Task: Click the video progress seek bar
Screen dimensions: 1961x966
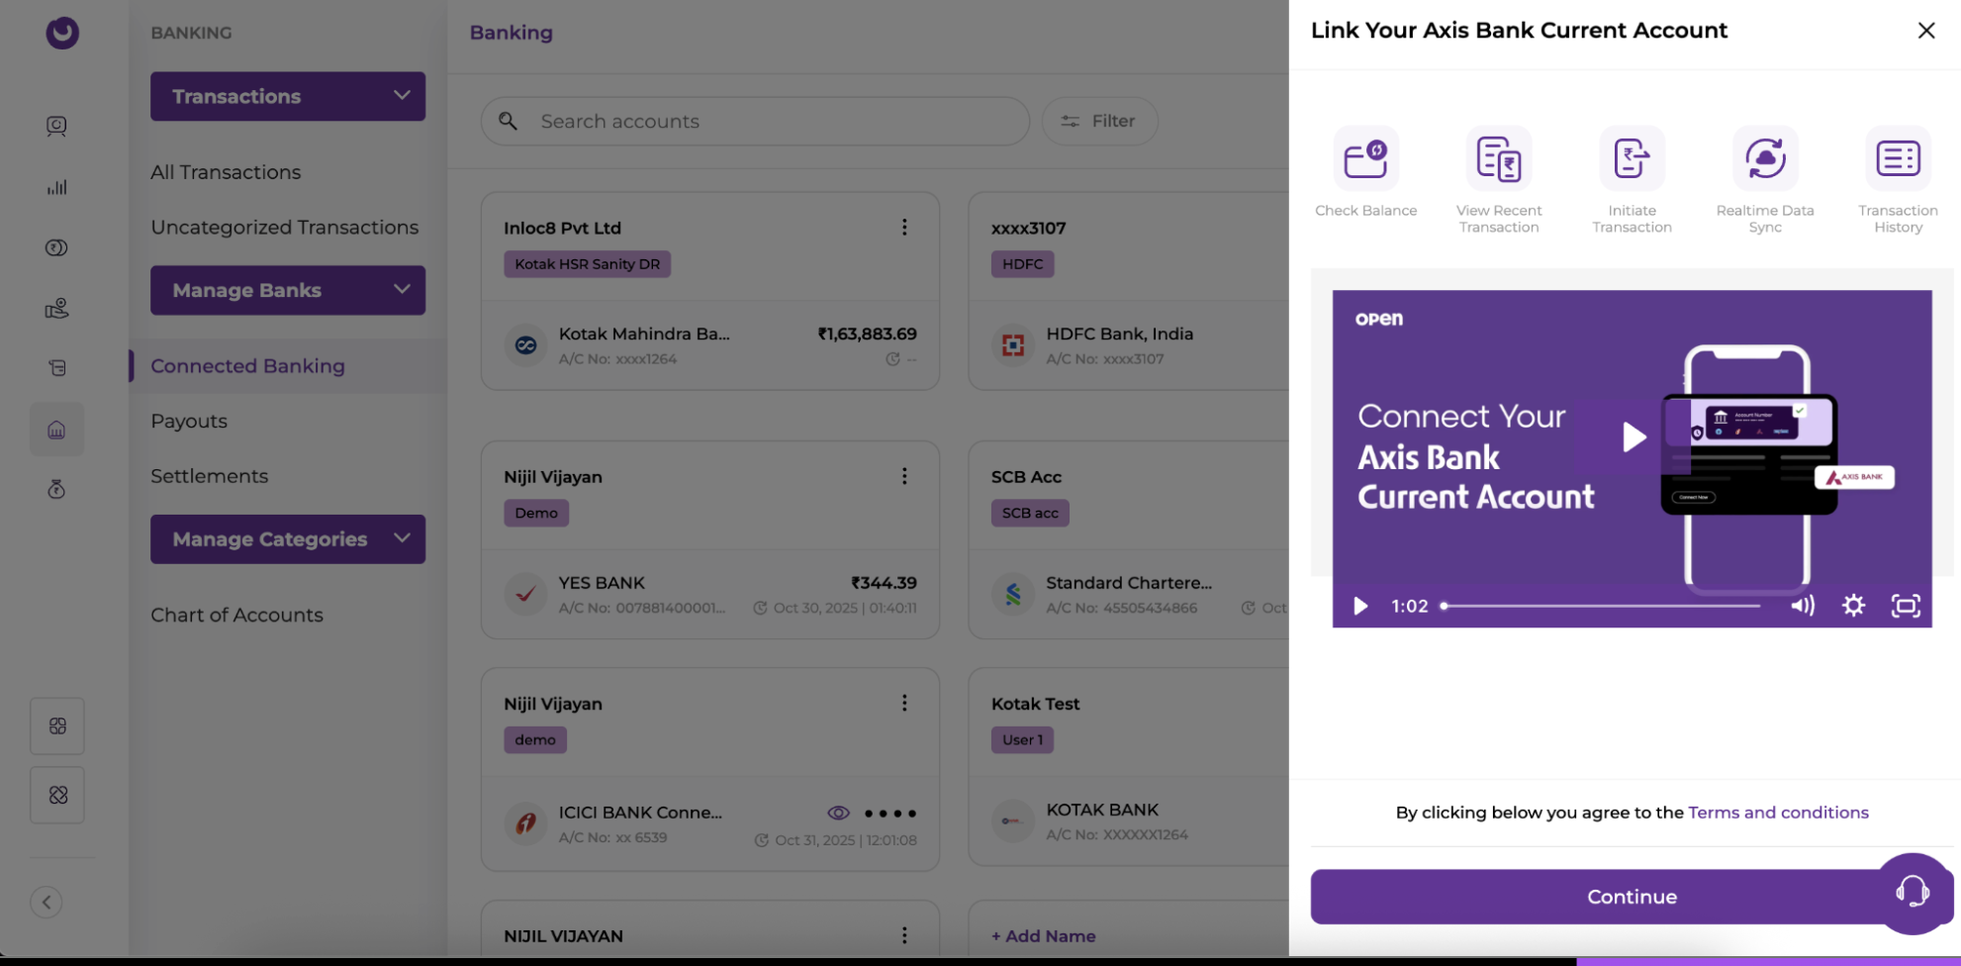Action: [1601, 606]
